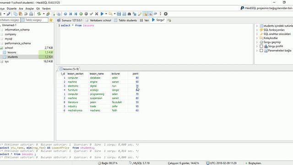Switch to Veritabanı: school tab
Viewport: 293px width, 165px height.
[98, 20]
